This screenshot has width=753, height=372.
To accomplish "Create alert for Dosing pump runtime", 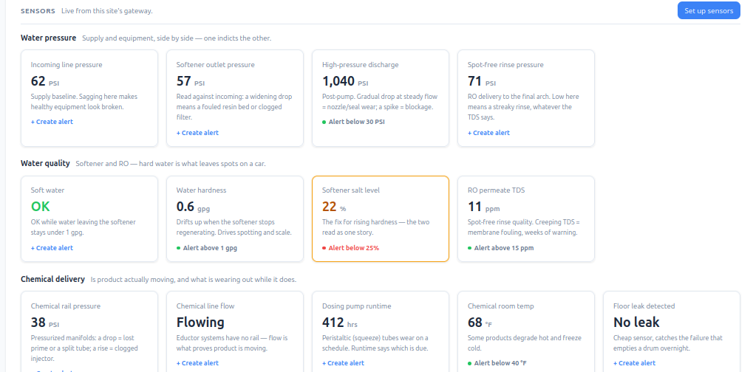I will [344, 363].
